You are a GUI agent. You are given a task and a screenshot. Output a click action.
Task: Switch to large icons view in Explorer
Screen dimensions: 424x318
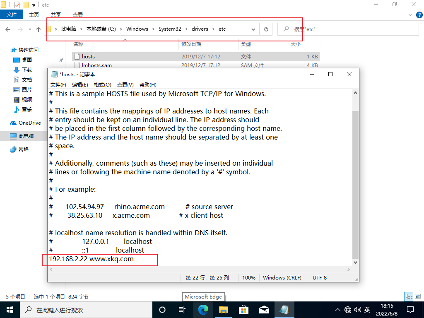point(418,296)
